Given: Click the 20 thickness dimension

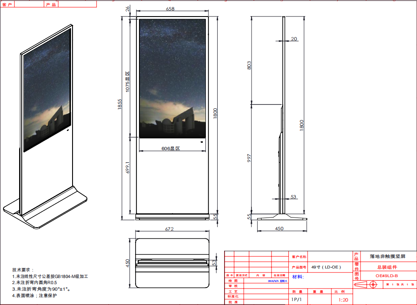Looking at the screenshot, I should tap(294, 39).
